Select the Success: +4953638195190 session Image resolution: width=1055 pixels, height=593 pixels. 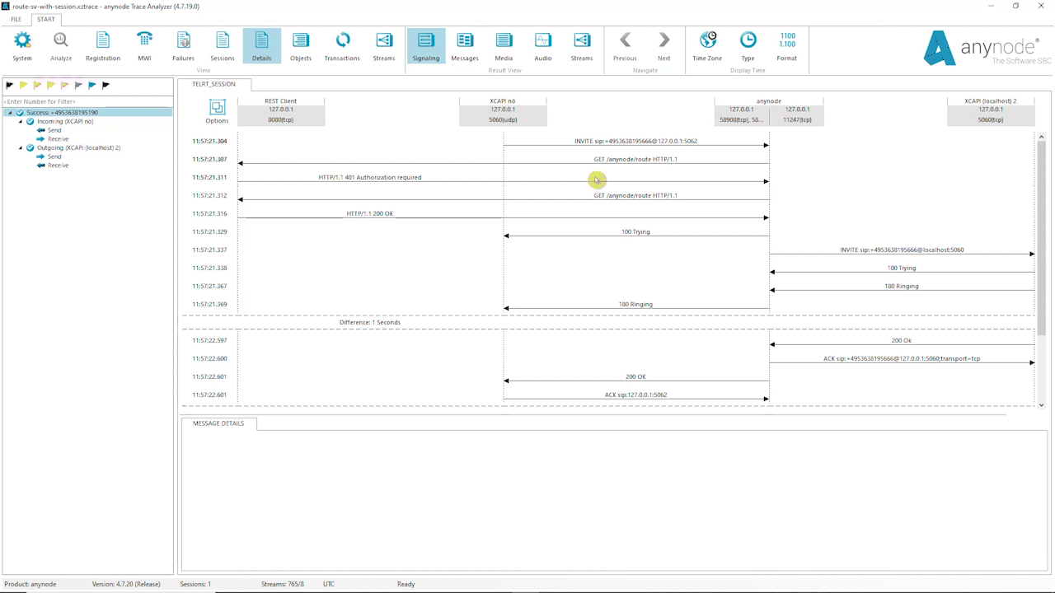62,112
